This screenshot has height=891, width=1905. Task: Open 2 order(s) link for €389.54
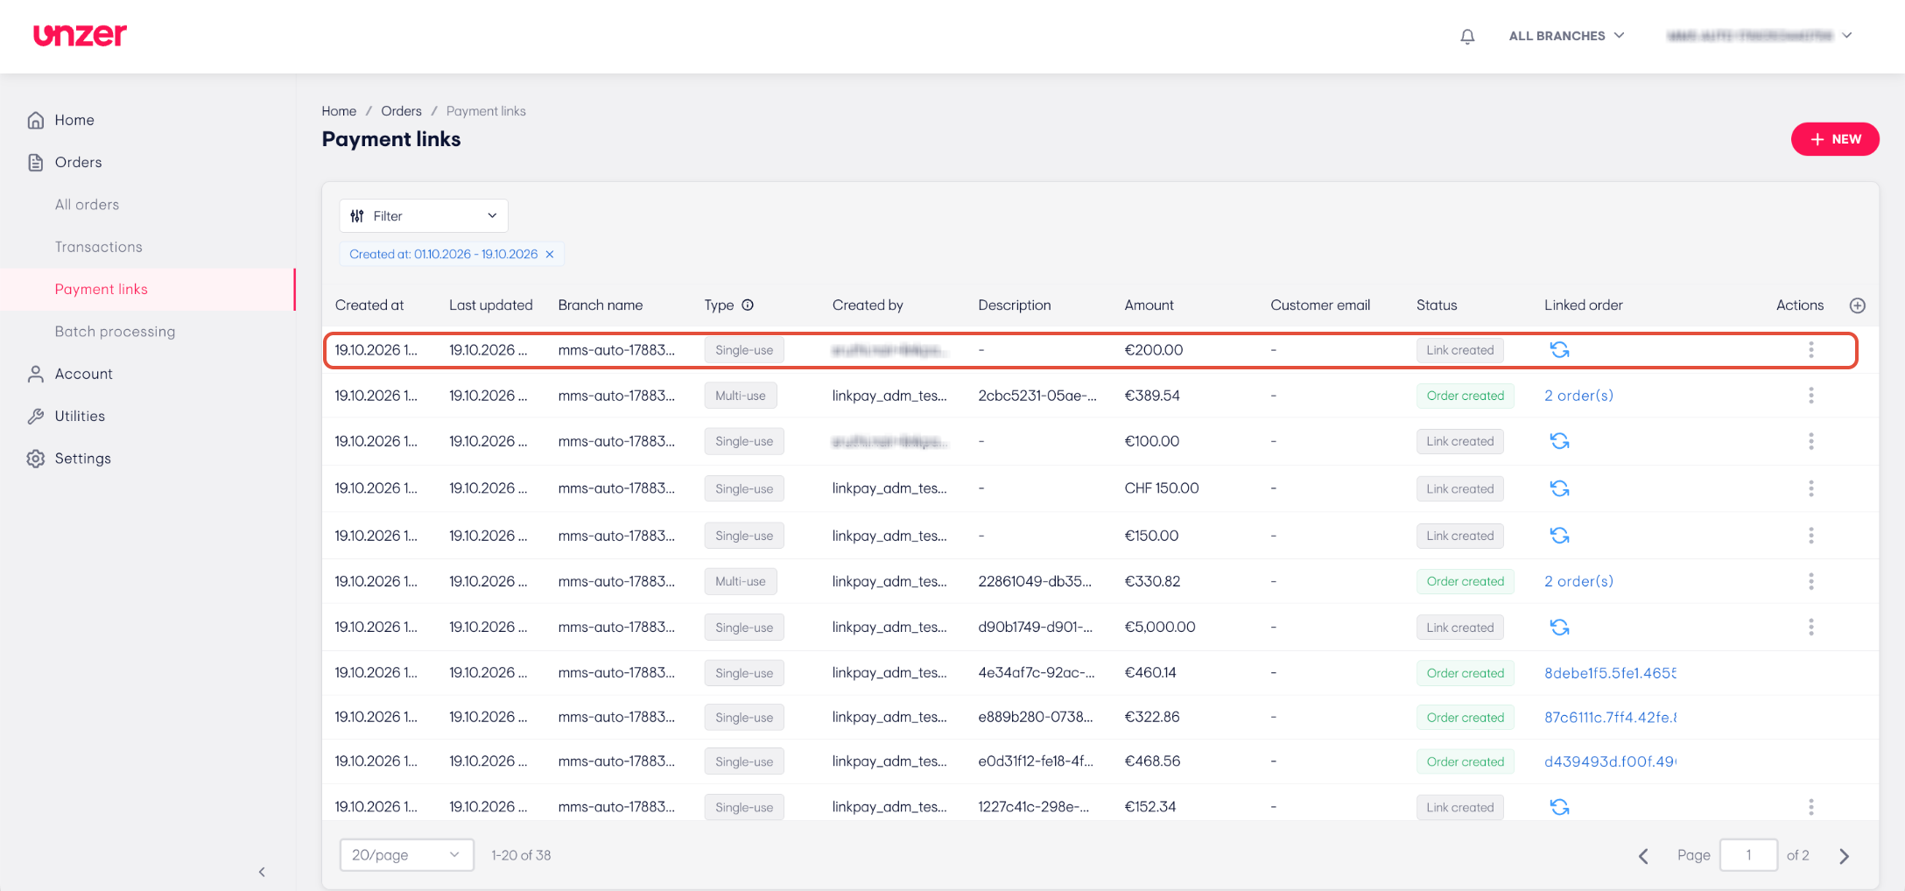point(1578,396)
